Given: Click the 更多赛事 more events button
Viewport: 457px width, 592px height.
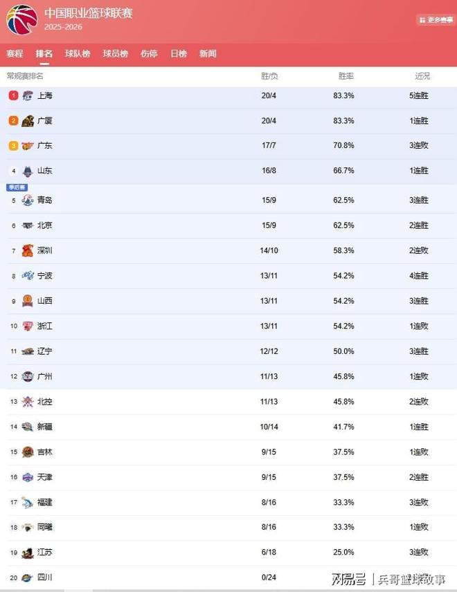Looking at the screenshot, I should [436, 20].
